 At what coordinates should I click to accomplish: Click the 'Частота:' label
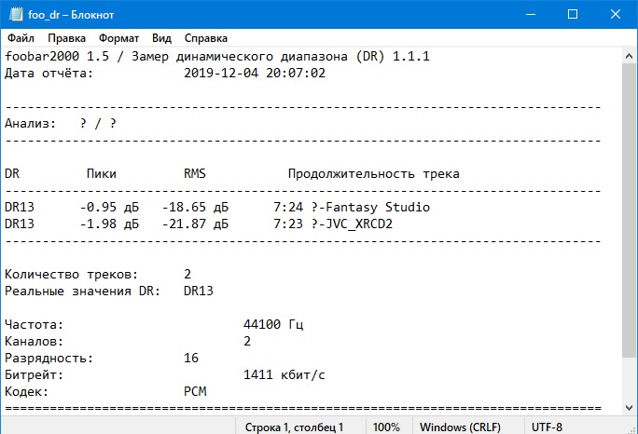[35, 325]
